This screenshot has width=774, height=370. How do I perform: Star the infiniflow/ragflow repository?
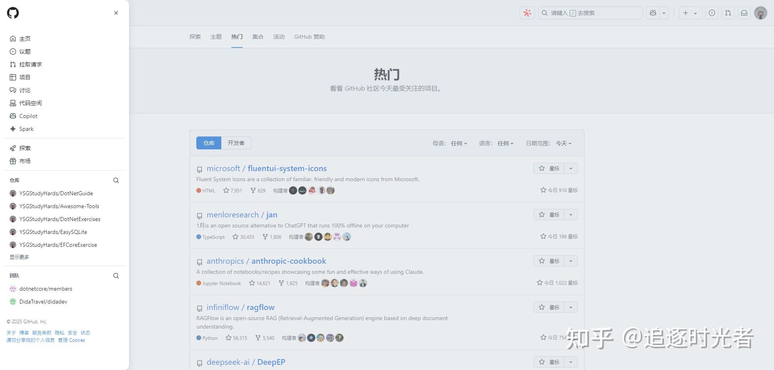pos(550,307)
